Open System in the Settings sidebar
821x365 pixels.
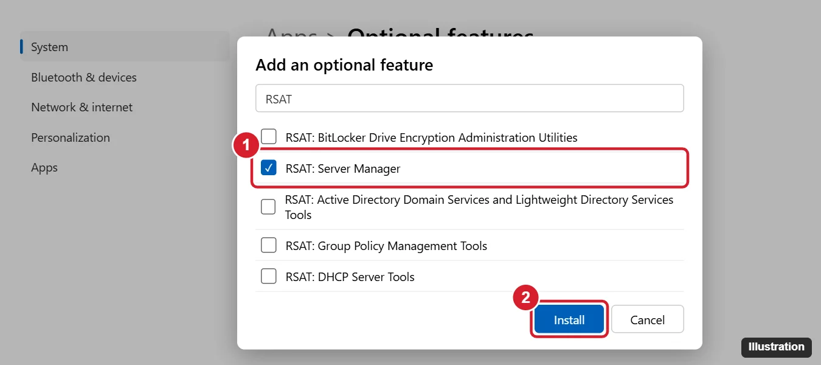click(125, 47)
